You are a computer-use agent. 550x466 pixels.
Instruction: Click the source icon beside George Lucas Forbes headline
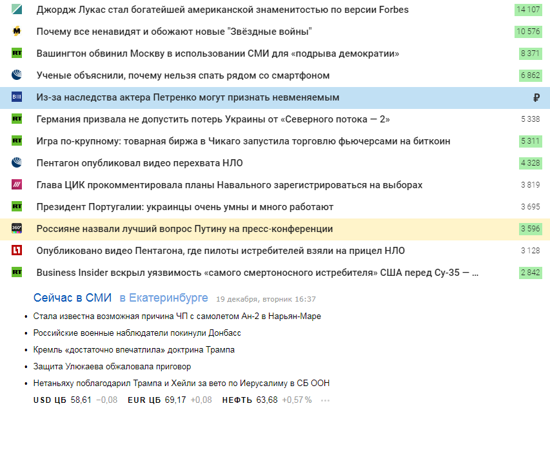click(17, 10)
